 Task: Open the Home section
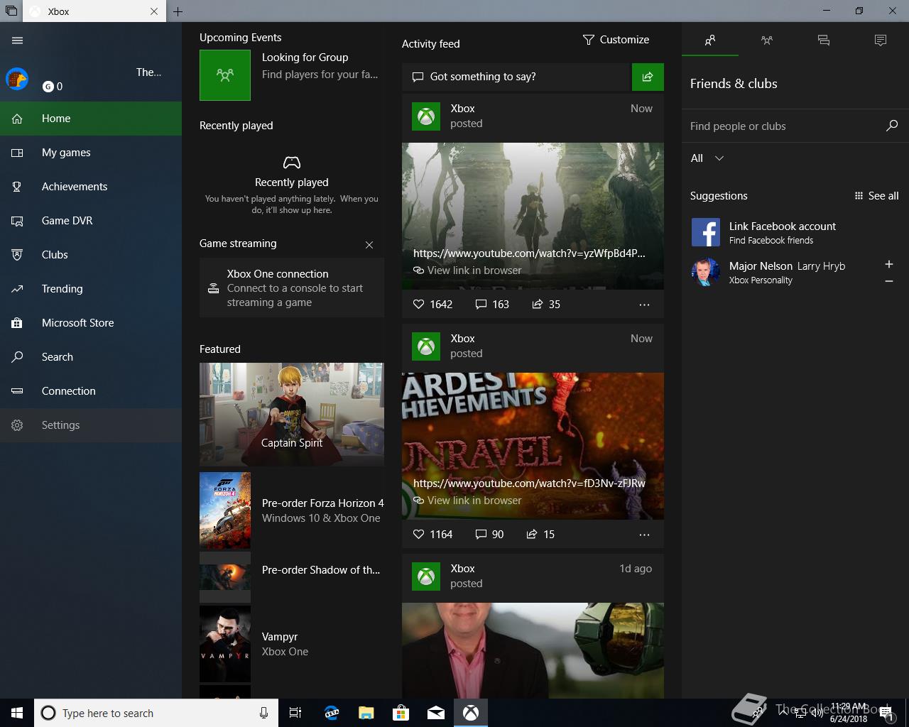(91, 119)
